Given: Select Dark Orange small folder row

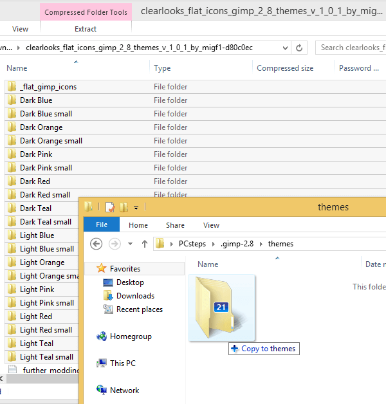Looking at the screenshot, I should coord(195,141).
